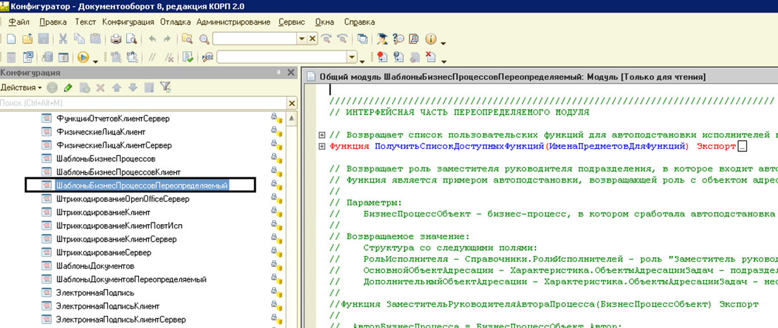Open the Действия dropdown menu
This screenshot has height=328, width=778.
[x=21, y=88]
